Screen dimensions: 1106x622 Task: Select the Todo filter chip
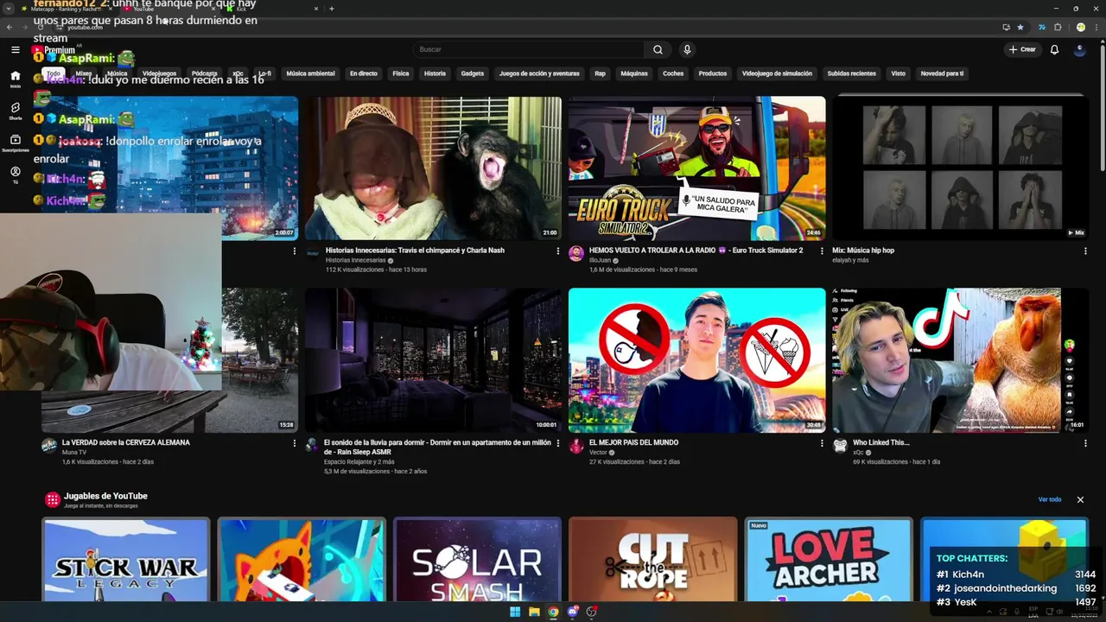click(x=54, y=73)
